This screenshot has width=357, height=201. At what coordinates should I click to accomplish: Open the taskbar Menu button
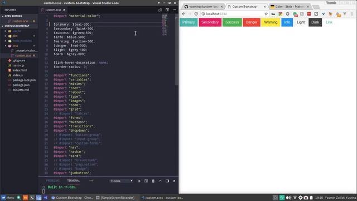coord(8,198)
